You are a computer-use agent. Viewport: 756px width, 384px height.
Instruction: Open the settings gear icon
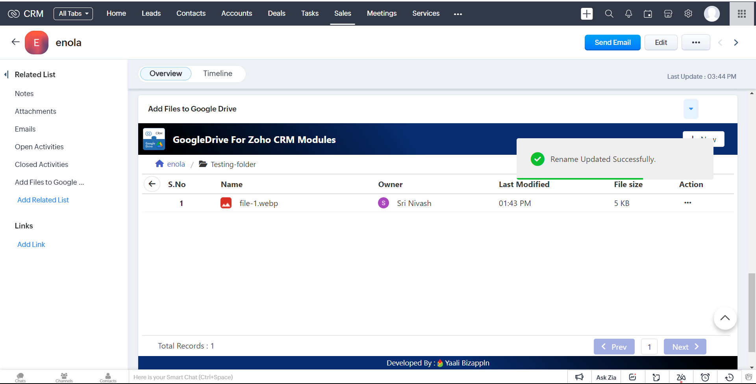688,14
